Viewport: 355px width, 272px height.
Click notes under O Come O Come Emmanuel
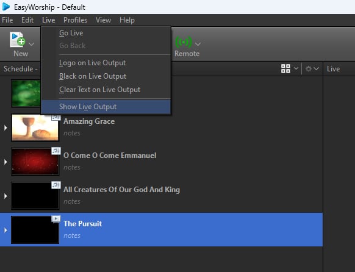pyautogui.click(x=72, y=168)
